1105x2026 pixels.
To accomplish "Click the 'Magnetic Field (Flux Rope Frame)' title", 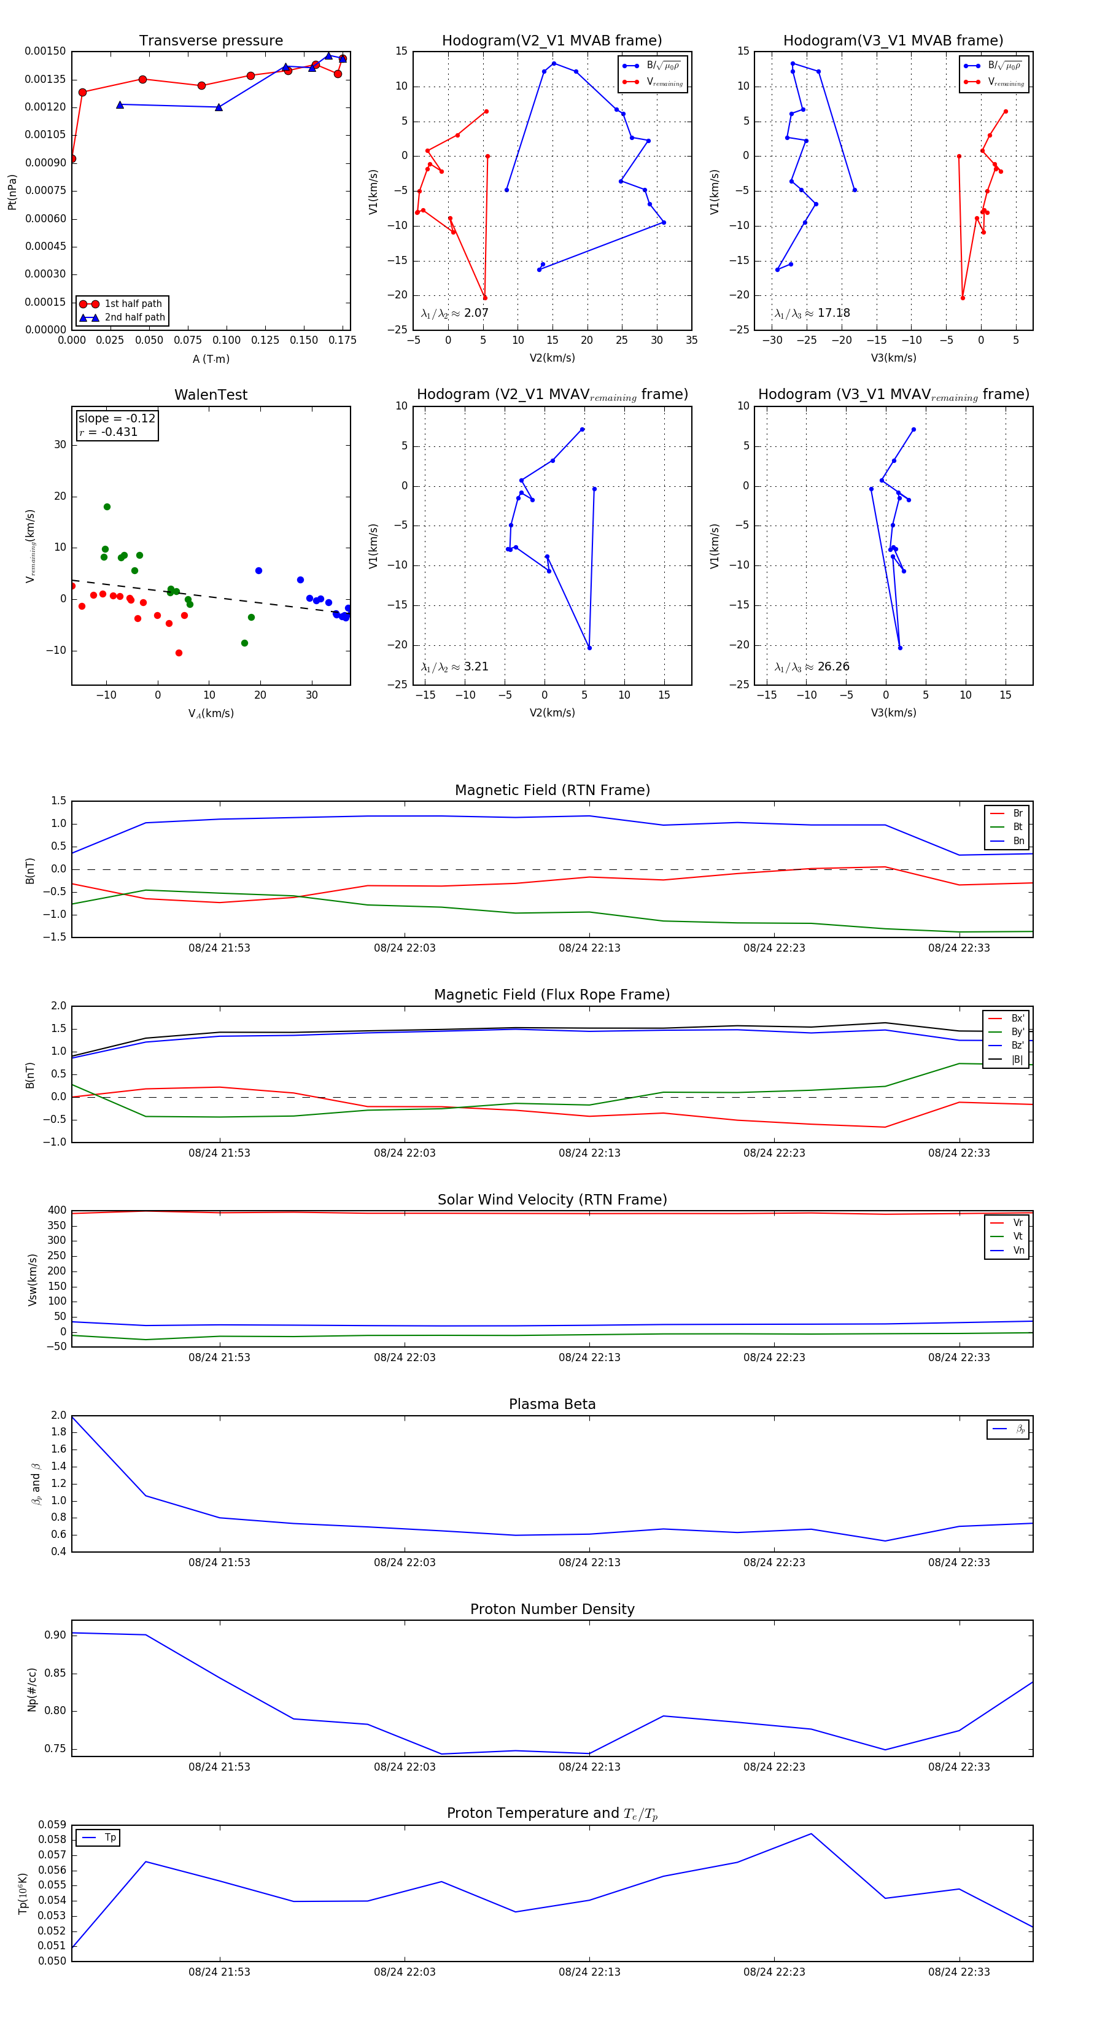I will point(552,995).
